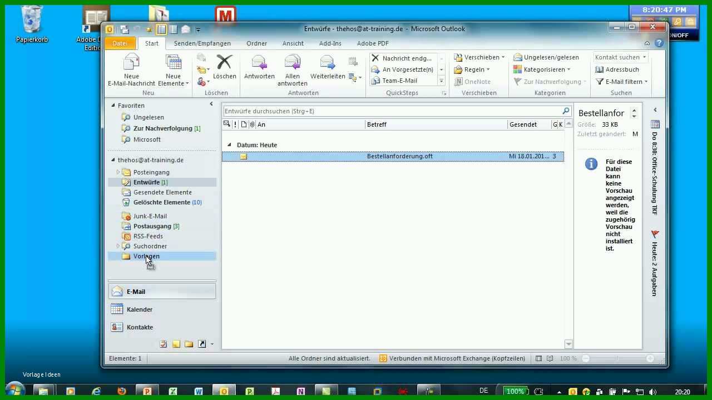
Task: Click the send/receive all folders quick access icon
Action: (125, 29)
